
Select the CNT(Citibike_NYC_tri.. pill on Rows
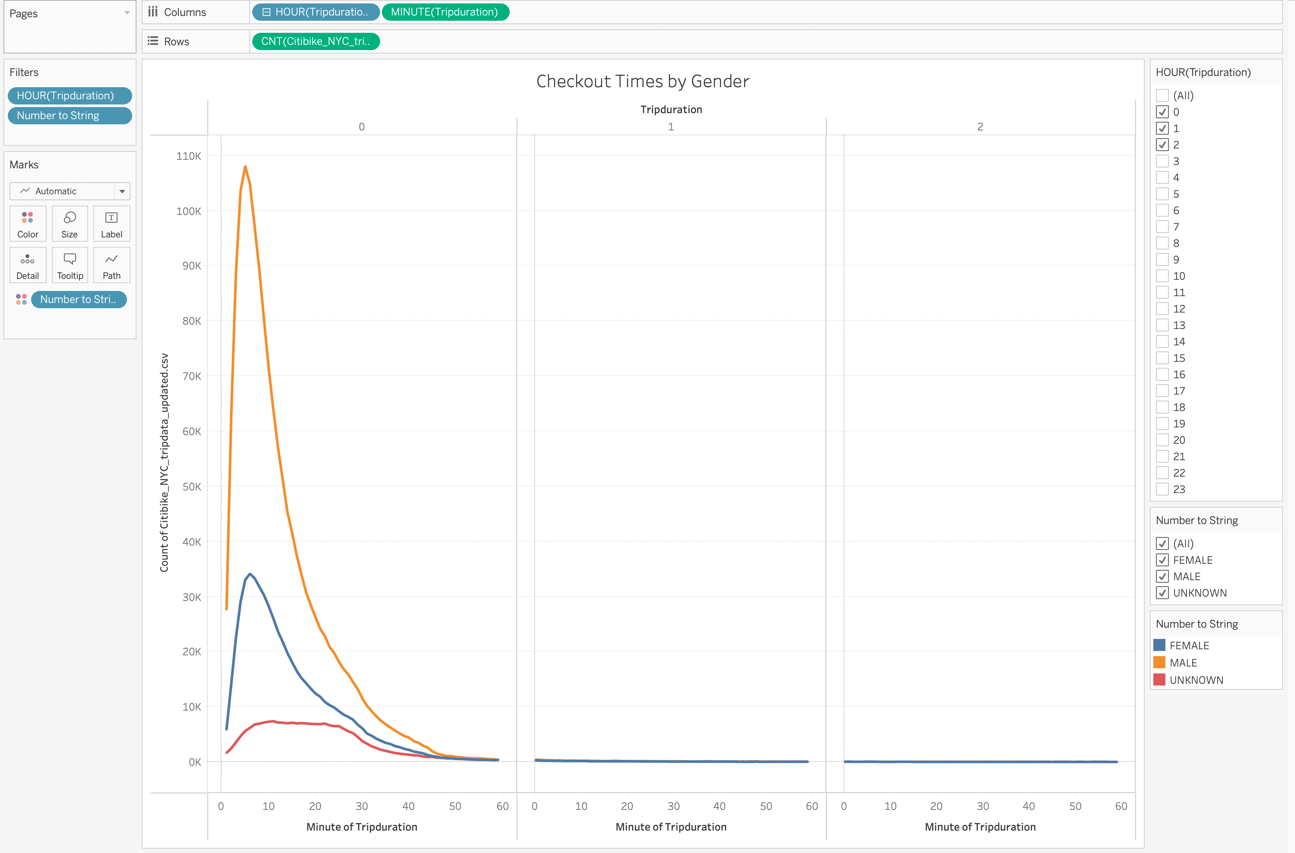[x=316, y=41]
